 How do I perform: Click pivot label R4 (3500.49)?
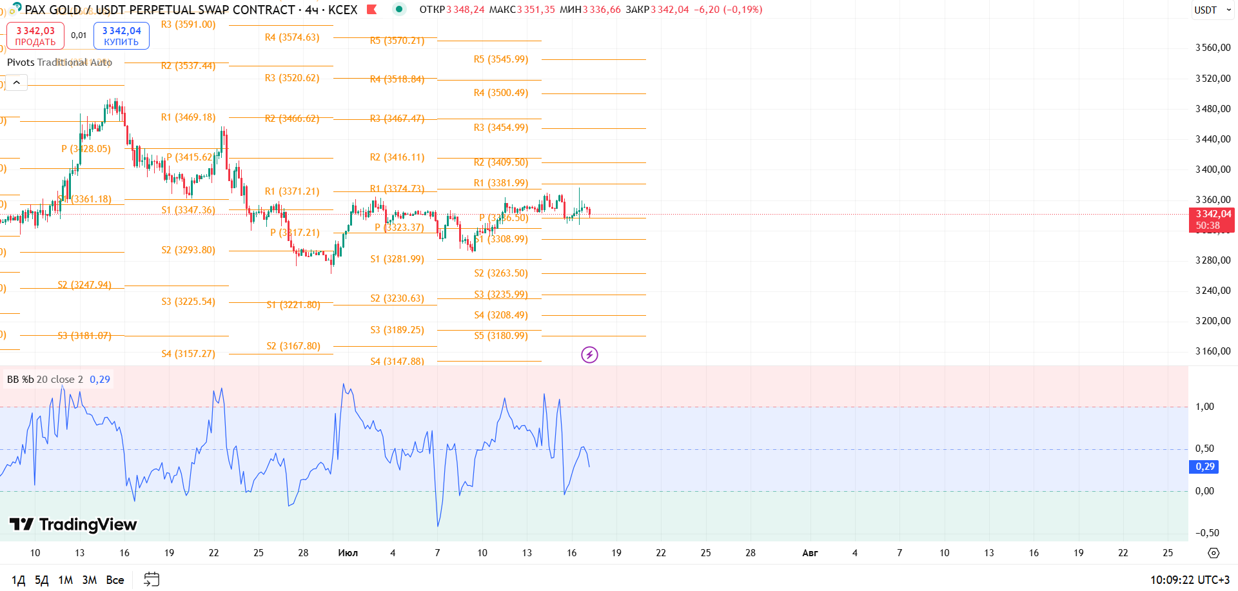tap(501, 93)
